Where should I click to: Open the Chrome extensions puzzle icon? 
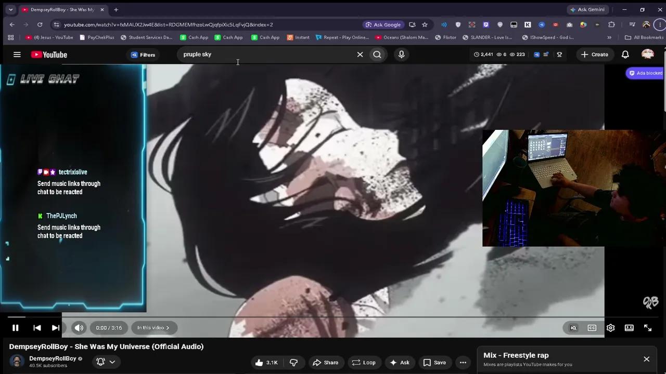tap(611, 24)
